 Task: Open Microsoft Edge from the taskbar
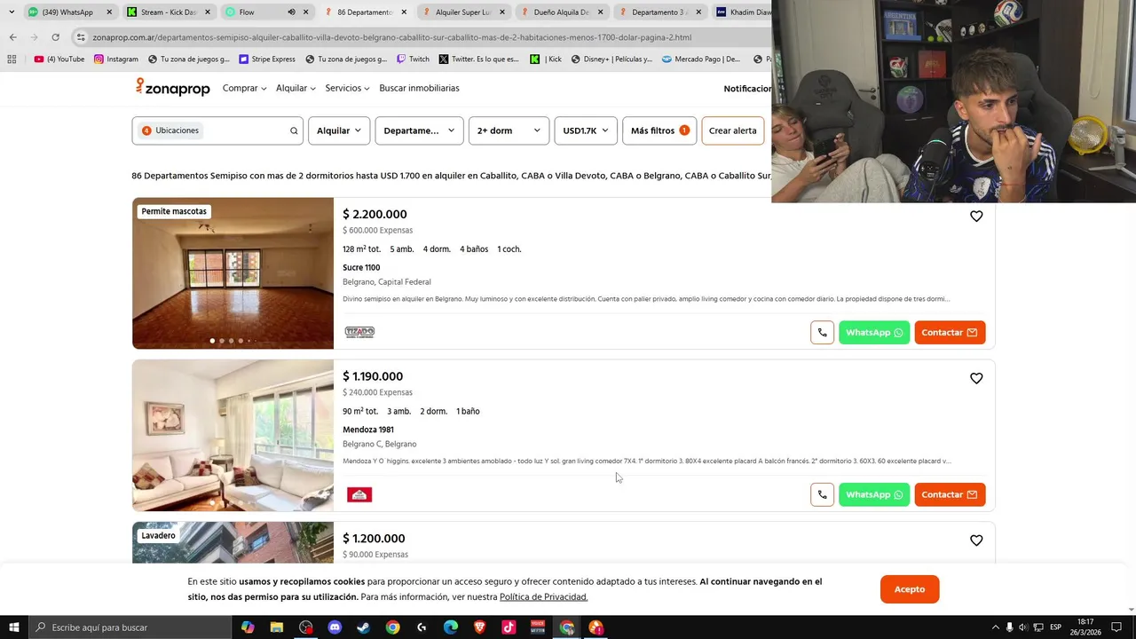pyautogui.click(x=451, y=627)
